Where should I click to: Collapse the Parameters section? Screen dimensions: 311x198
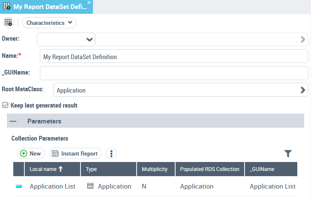point(13,121)
